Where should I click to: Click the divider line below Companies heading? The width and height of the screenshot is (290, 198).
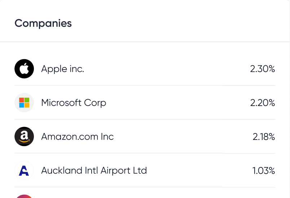pos(145,42)
